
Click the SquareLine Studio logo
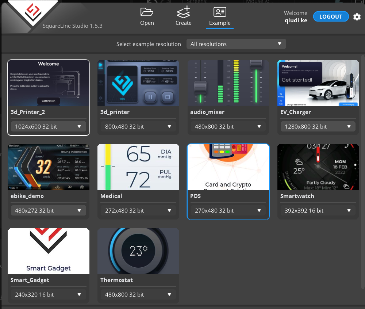[33, 13]
